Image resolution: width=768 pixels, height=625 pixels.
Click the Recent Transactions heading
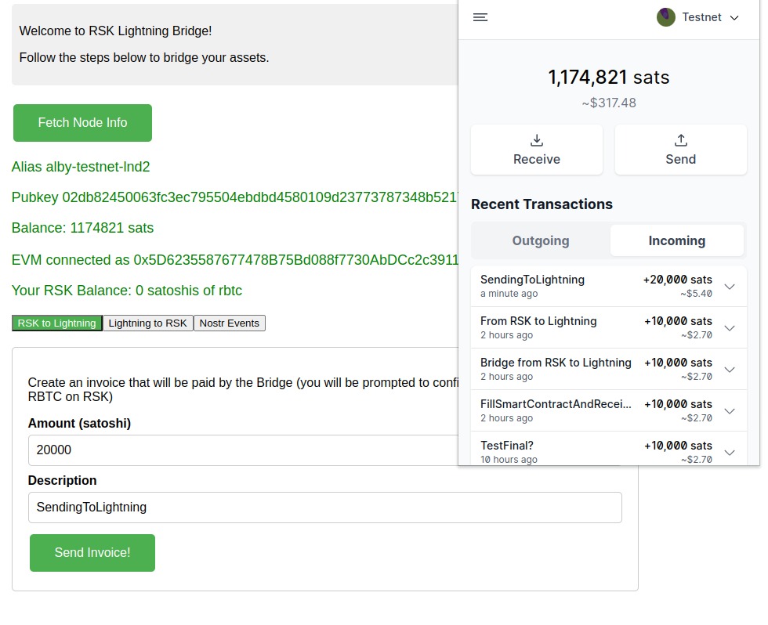tap(542, 204)
